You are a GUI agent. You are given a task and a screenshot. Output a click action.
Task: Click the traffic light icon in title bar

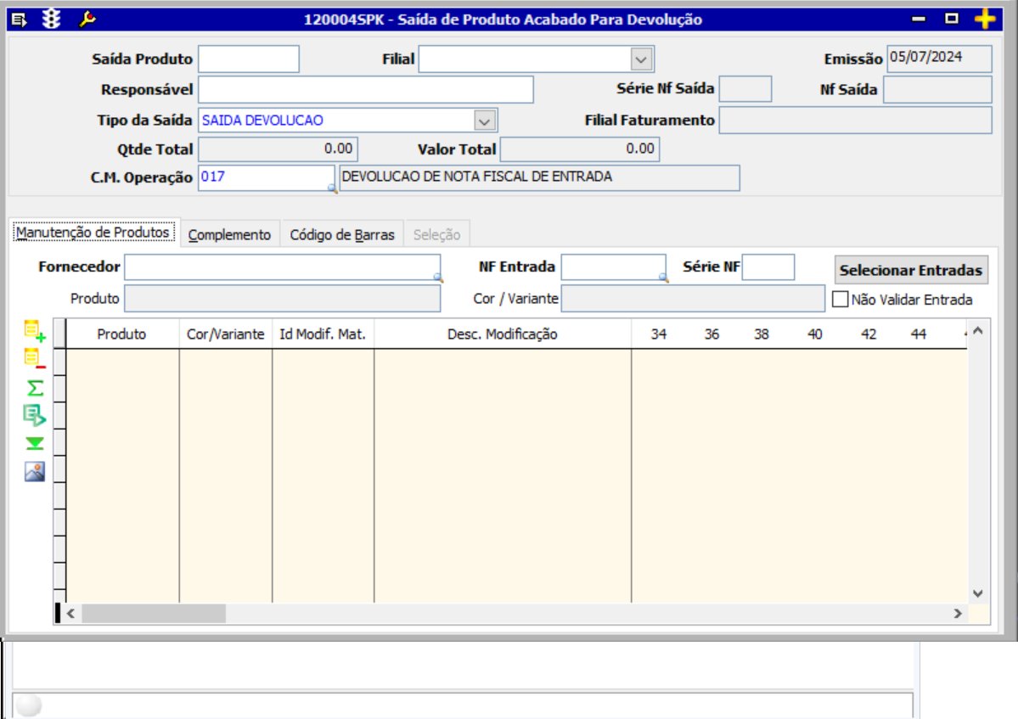click(52, 19)
